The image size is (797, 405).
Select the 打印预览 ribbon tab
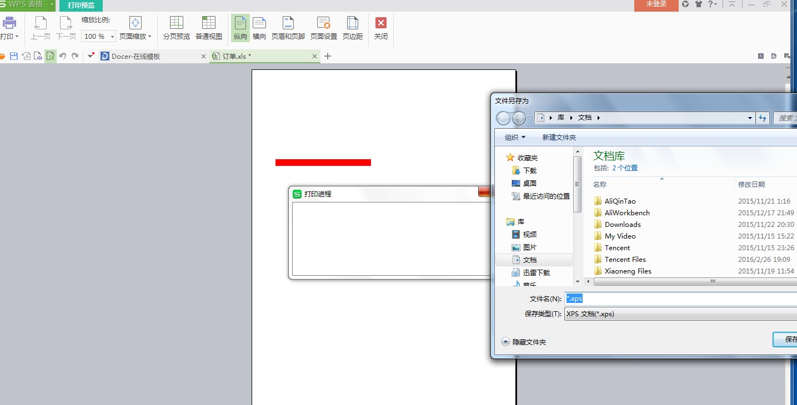pos(81,5)
